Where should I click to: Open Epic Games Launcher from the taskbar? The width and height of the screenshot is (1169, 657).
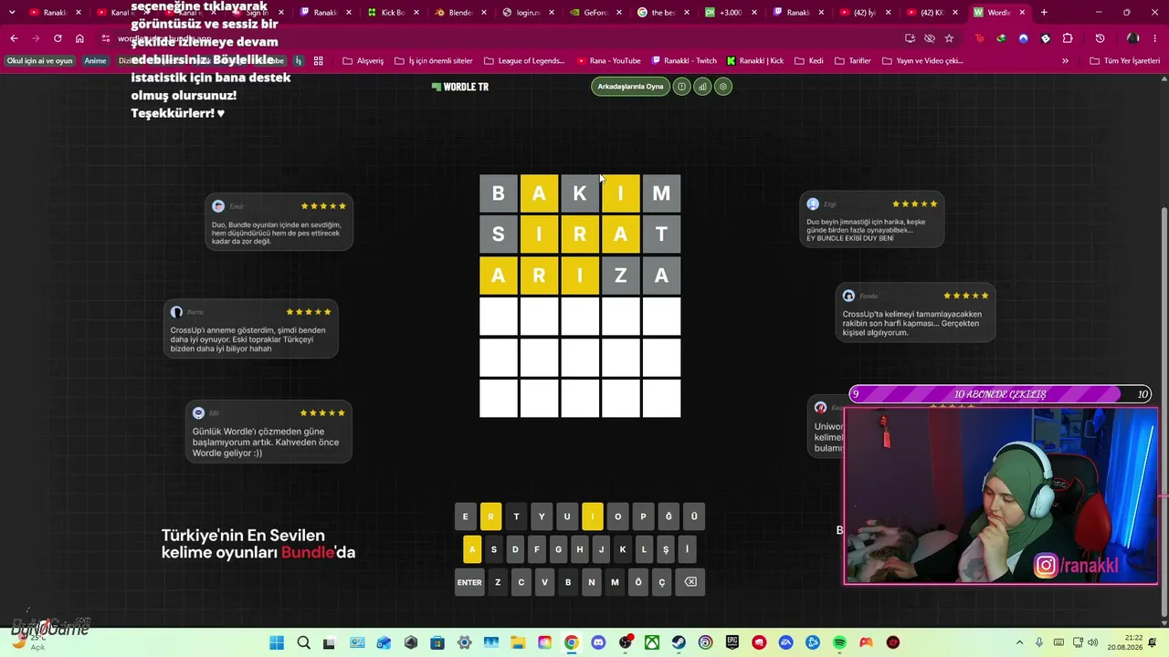(x=732, y=642)
